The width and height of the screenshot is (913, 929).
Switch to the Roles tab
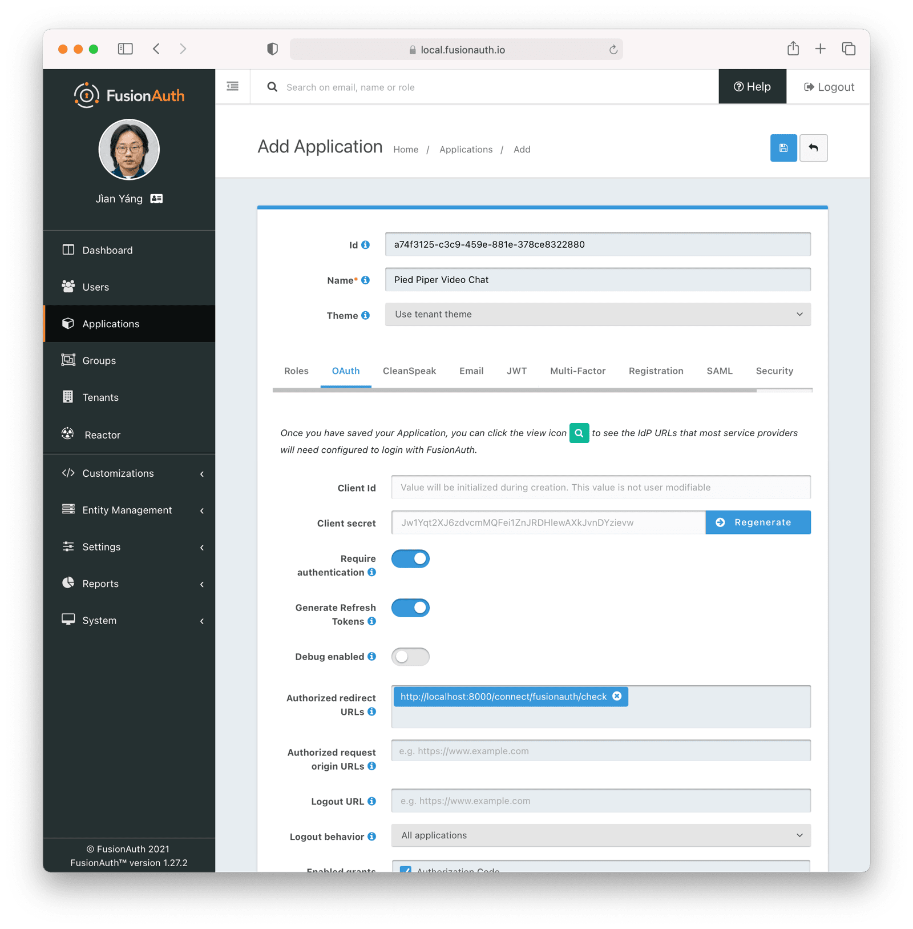coord(296,371)
